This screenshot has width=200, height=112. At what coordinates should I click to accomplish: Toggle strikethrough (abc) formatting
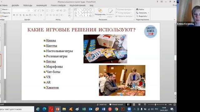pos(27,15)
